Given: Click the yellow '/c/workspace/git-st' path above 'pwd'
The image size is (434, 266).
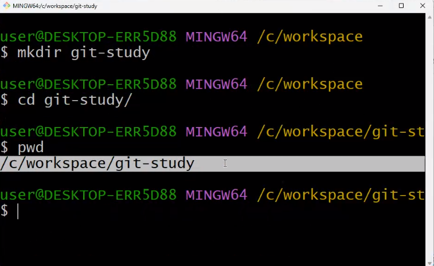Looking at the screenshot, I should (x=341, y=132).
